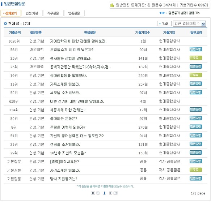The height and width of the screenshot is (202, 211).
Task: Open question 세종시에 대한 견해는?
Action: (x=68, y=110)
